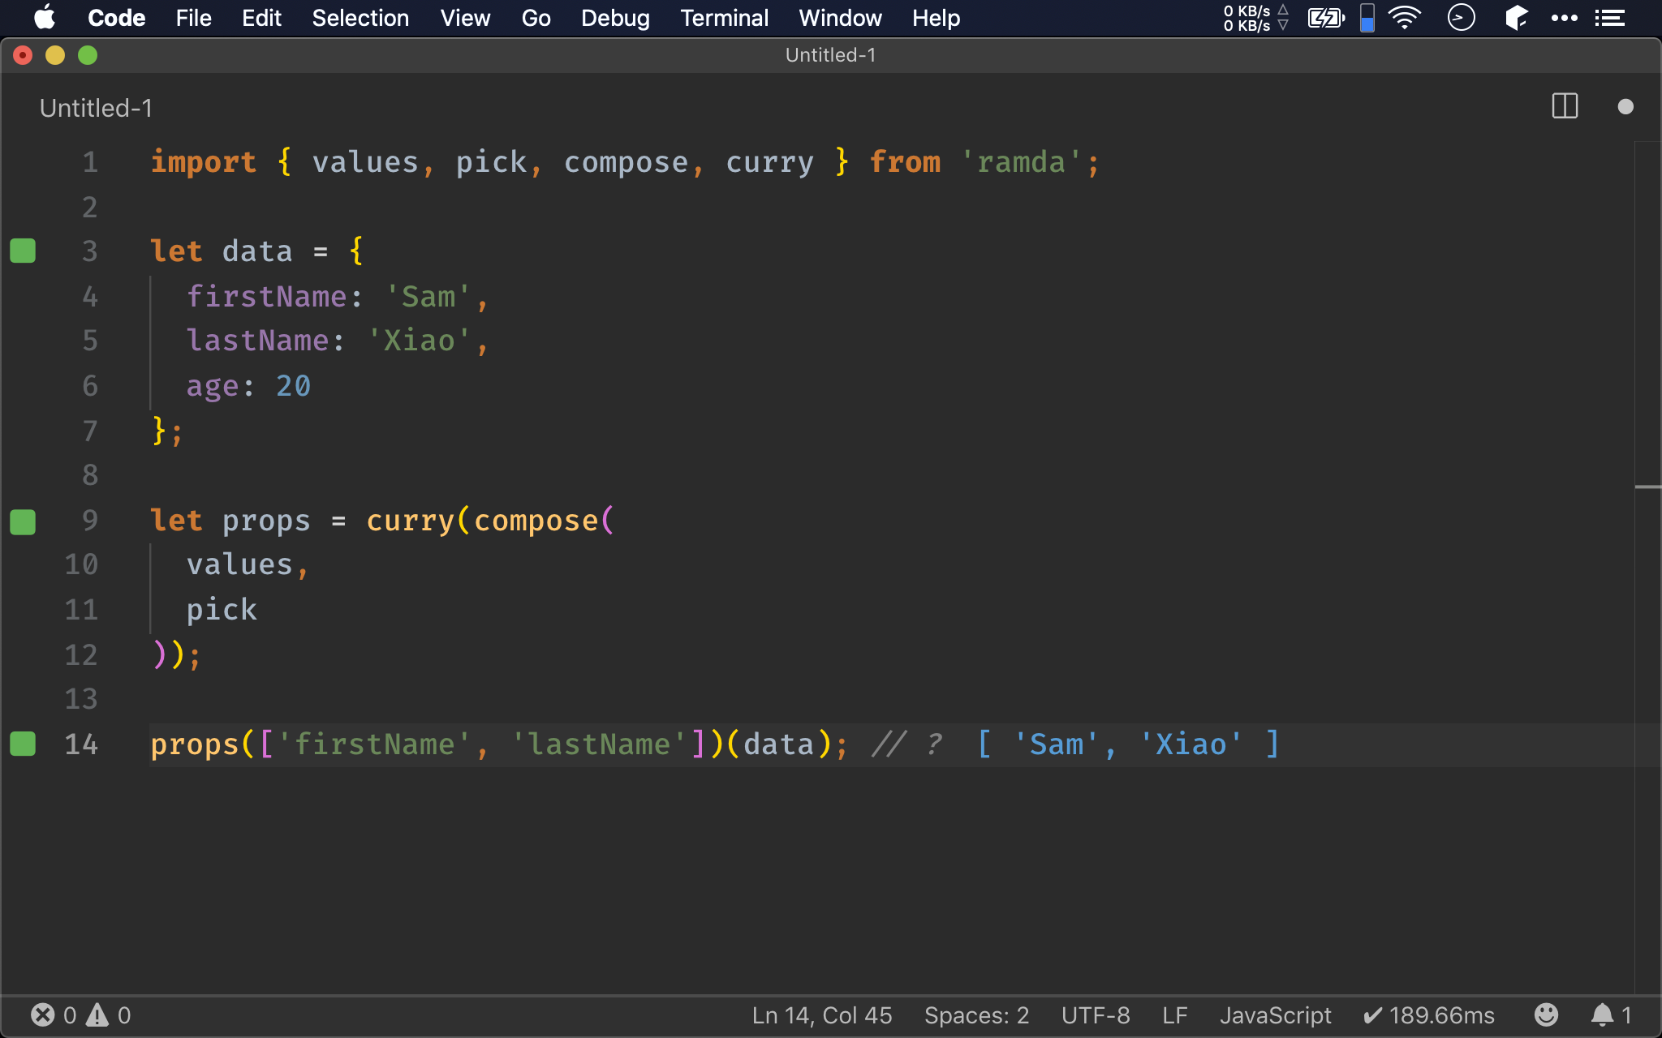
Task: Click the word compose on line 9
Action: 536,521
